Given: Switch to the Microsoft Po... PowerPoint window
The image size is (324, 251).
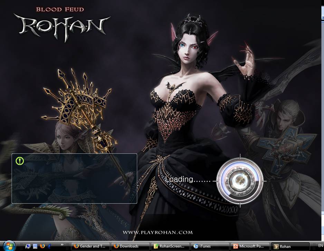Looking at the screenshot, I should pos(250,246).
